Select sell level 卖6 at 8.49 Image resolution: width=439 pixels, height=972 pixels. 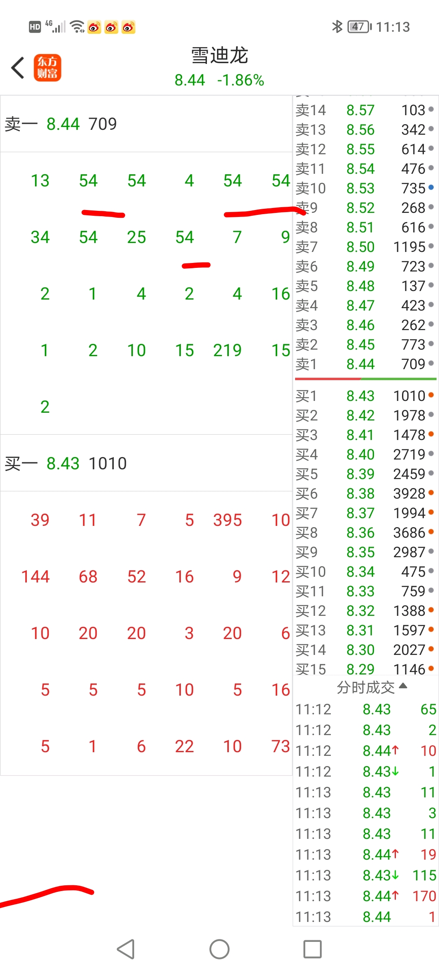(x=365, y=266)
